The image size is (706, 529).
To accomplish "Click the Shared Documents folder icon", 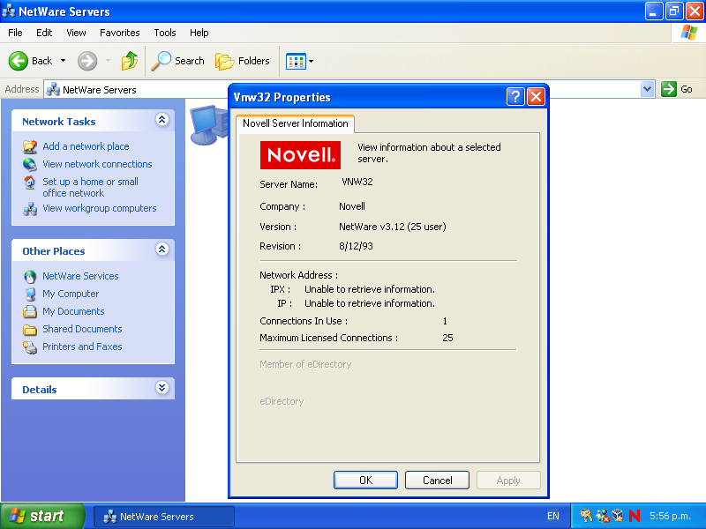I will [30, 329].
